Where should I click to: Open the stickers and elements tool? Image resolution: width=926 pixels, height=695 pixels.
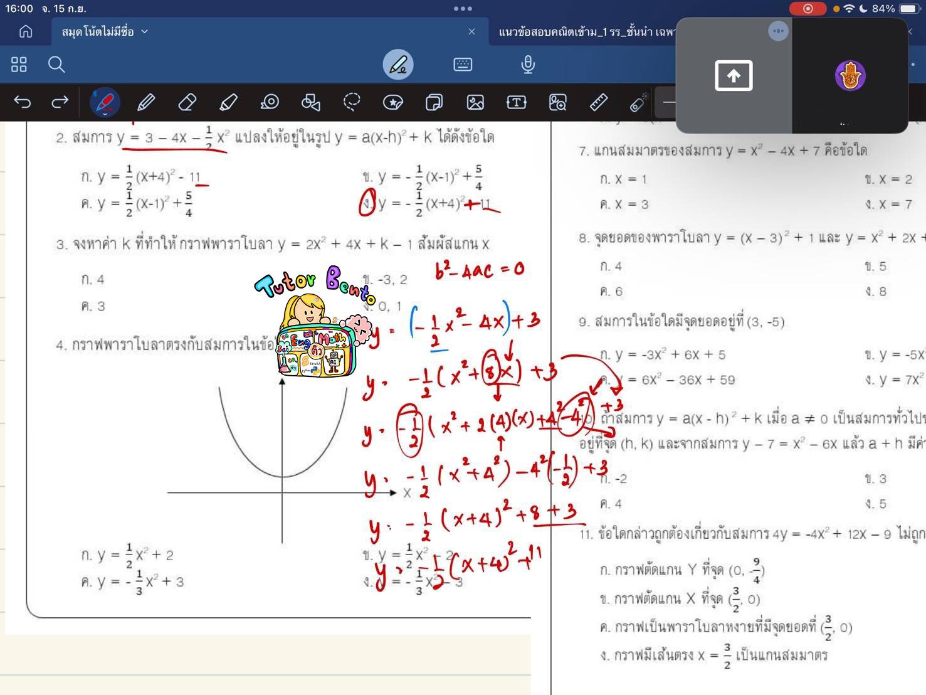[393, 102]
